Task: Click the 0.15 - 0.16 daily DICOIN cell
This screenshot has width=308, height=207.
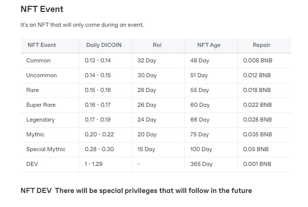Action: click(x=98, y=90)
